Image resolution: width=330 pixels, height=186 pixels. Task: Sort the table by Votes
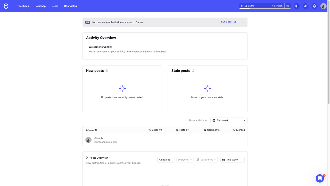click(x=153, y=130)
